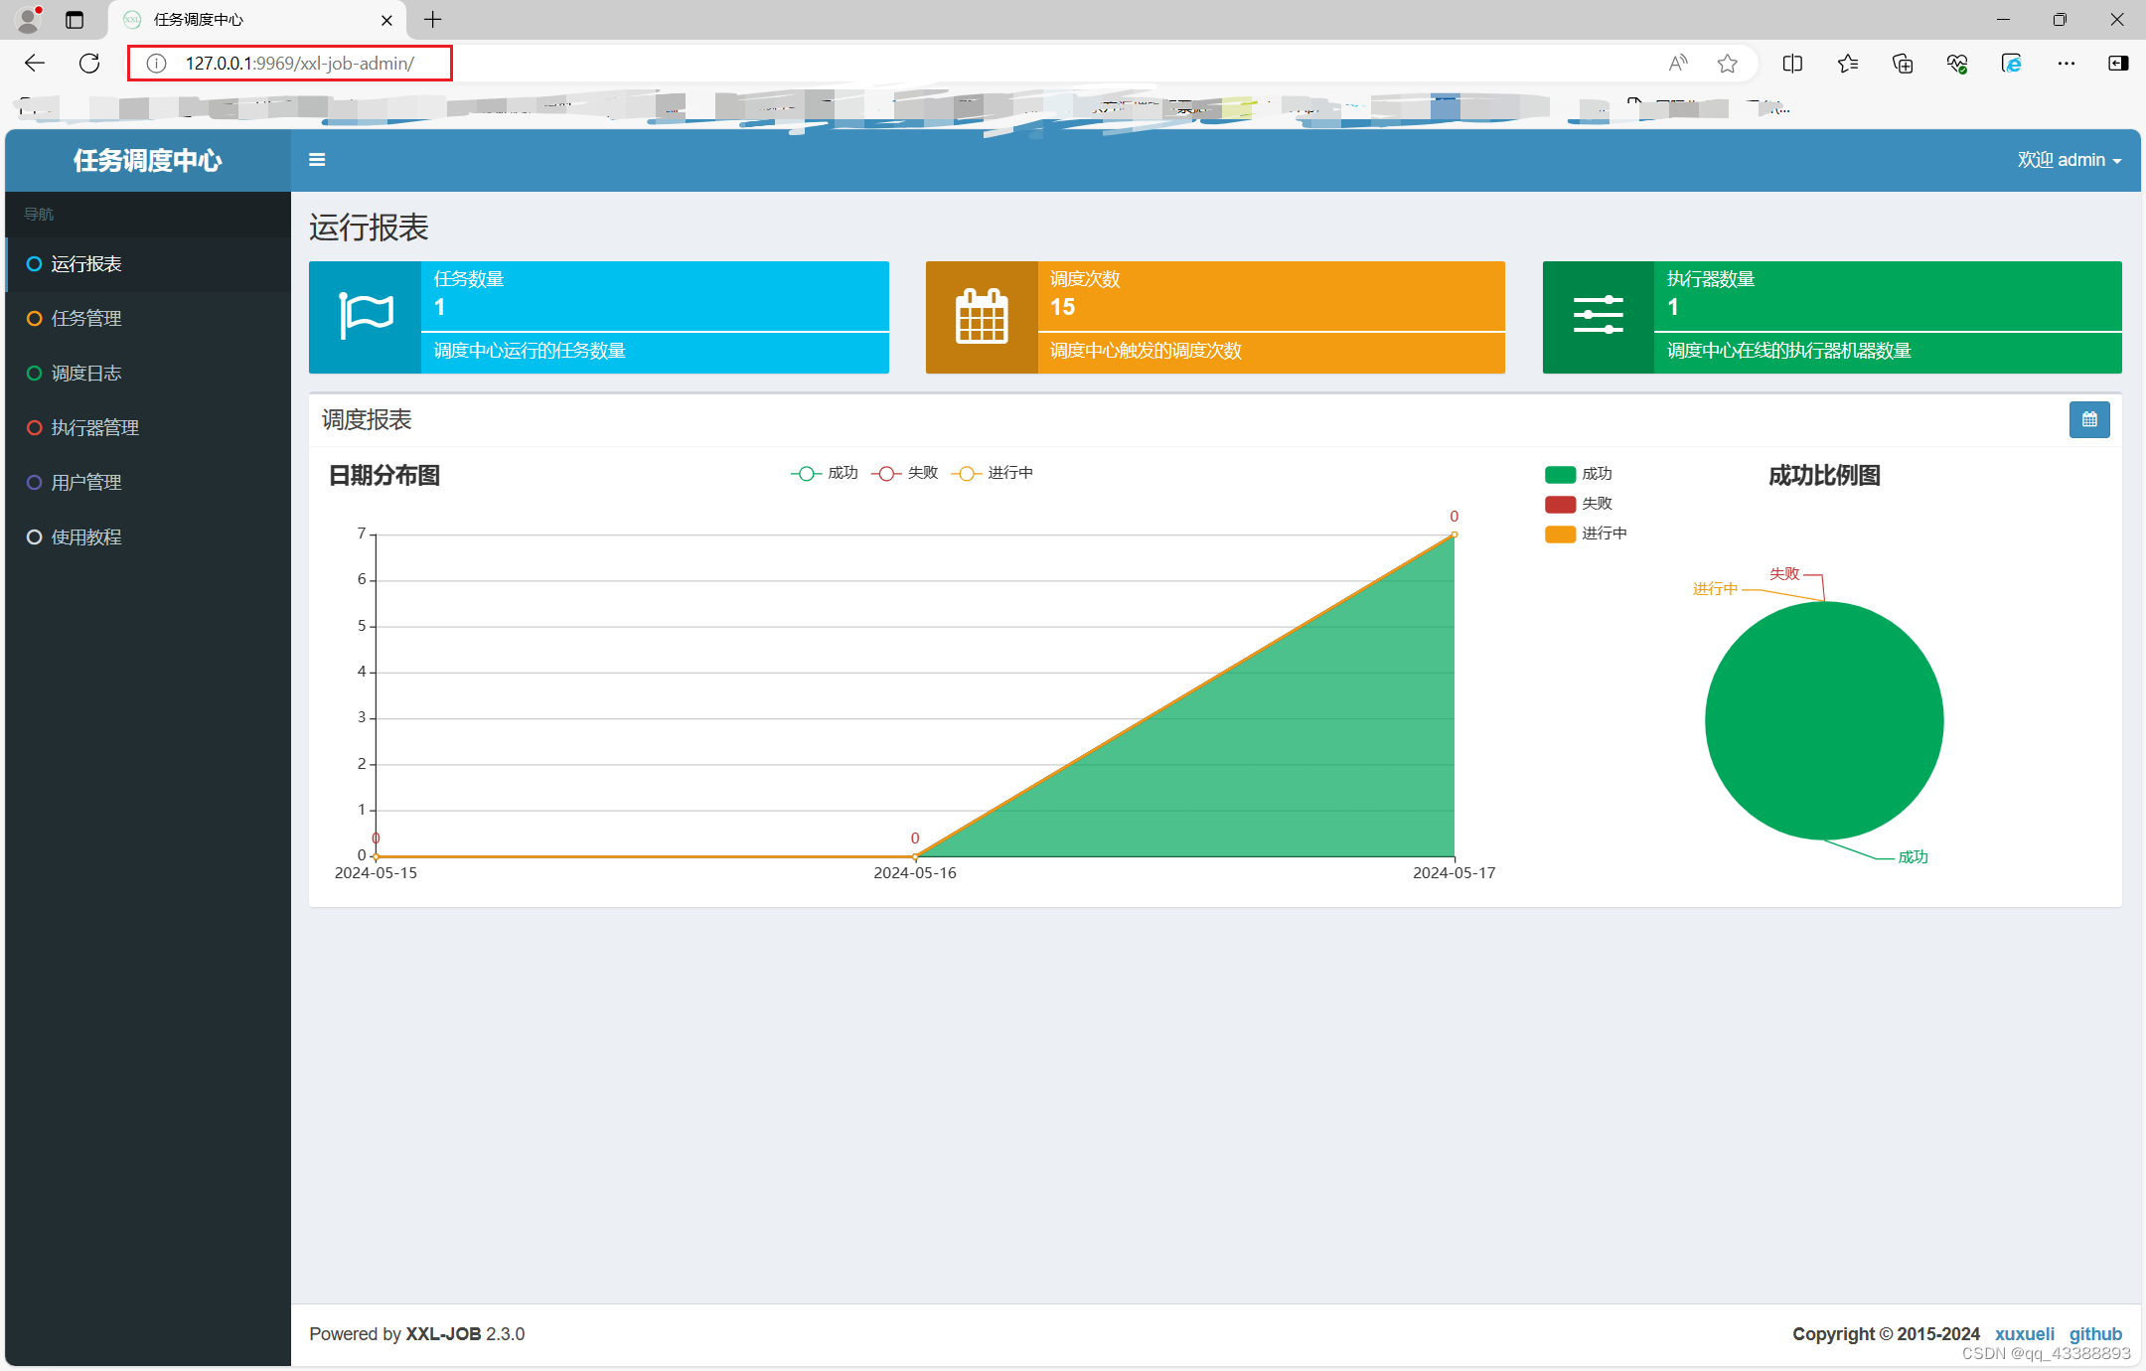Open the collections icon
Screen dimensions: 2146x1371
(1903, 64)
